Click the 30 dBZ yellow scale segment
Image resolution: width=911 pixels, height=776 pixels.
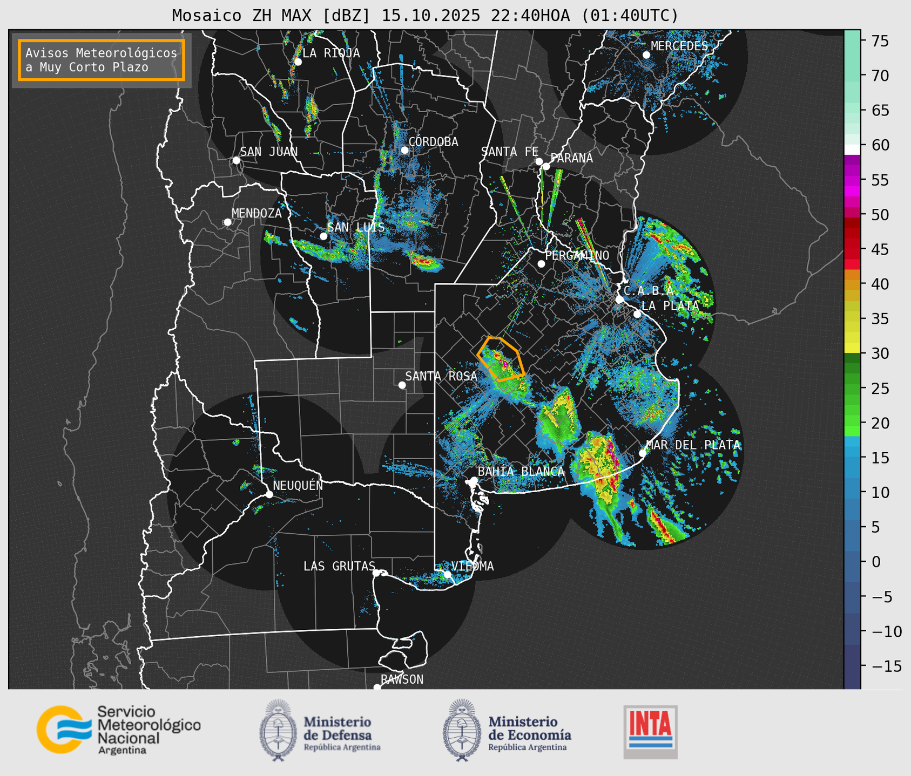pos(852,348)
